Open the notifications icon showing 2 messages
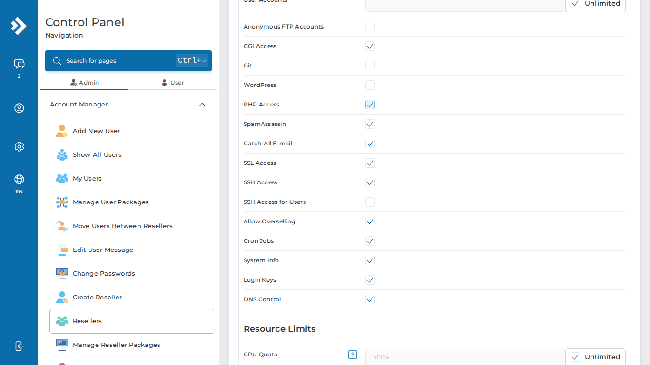Viewport: 650px width, 365px height. [19, 64]
